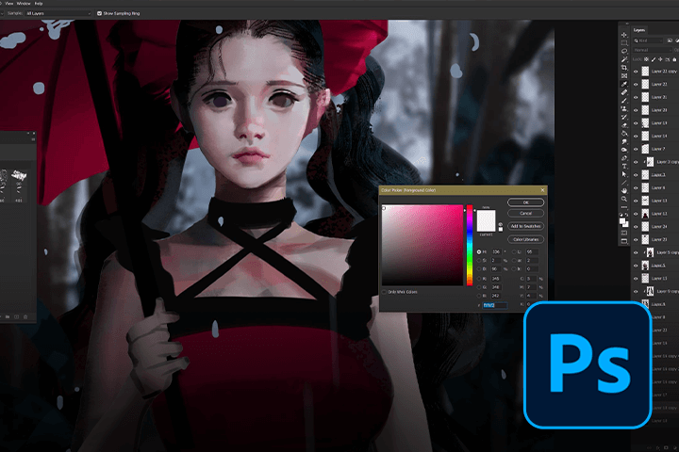Hide the Layer 24 layer
Viewport: 679px width, 452px height.
point(636,227)
